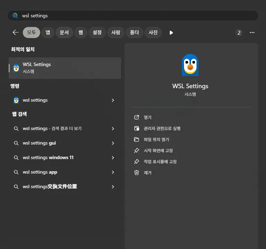Select the 앱 filter tab
This screenshot has width=266, height=249.
click(48, 33)
